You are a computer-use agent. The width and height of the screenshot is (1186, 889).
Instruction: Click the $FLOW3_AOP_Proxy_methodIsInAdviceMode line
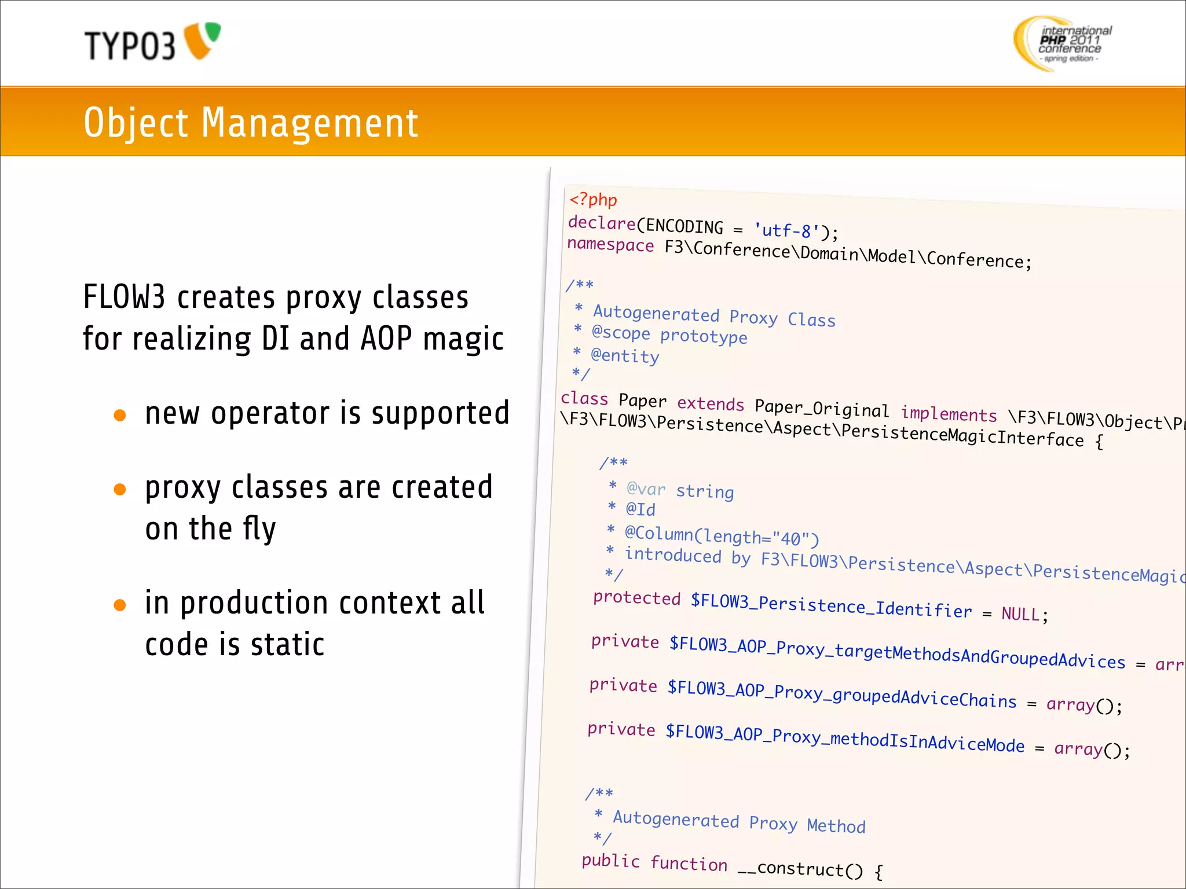point(859,739)
